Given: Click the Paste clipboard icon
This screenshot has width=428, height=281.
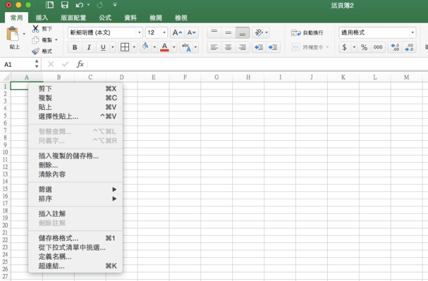Looking at the screenshot, I should coord(13,34).
